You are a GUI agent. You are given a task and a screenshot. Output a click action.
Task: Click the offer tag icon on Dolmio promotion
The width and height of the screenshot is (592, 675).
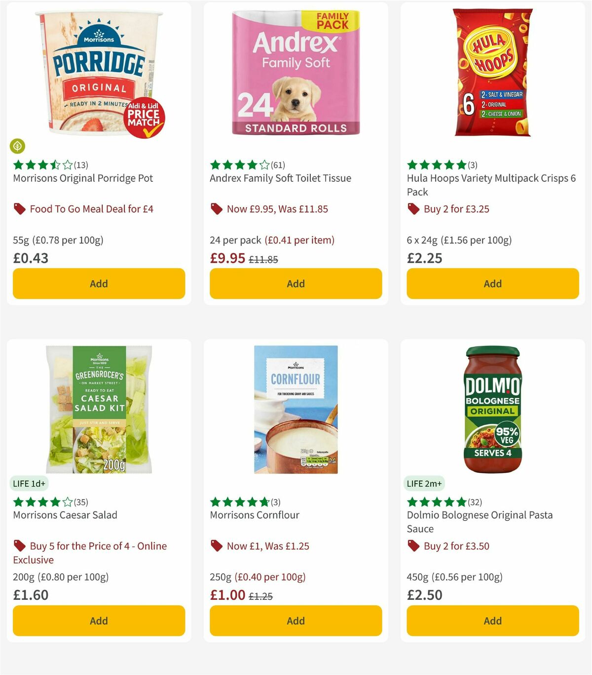[x=412, y=546]
